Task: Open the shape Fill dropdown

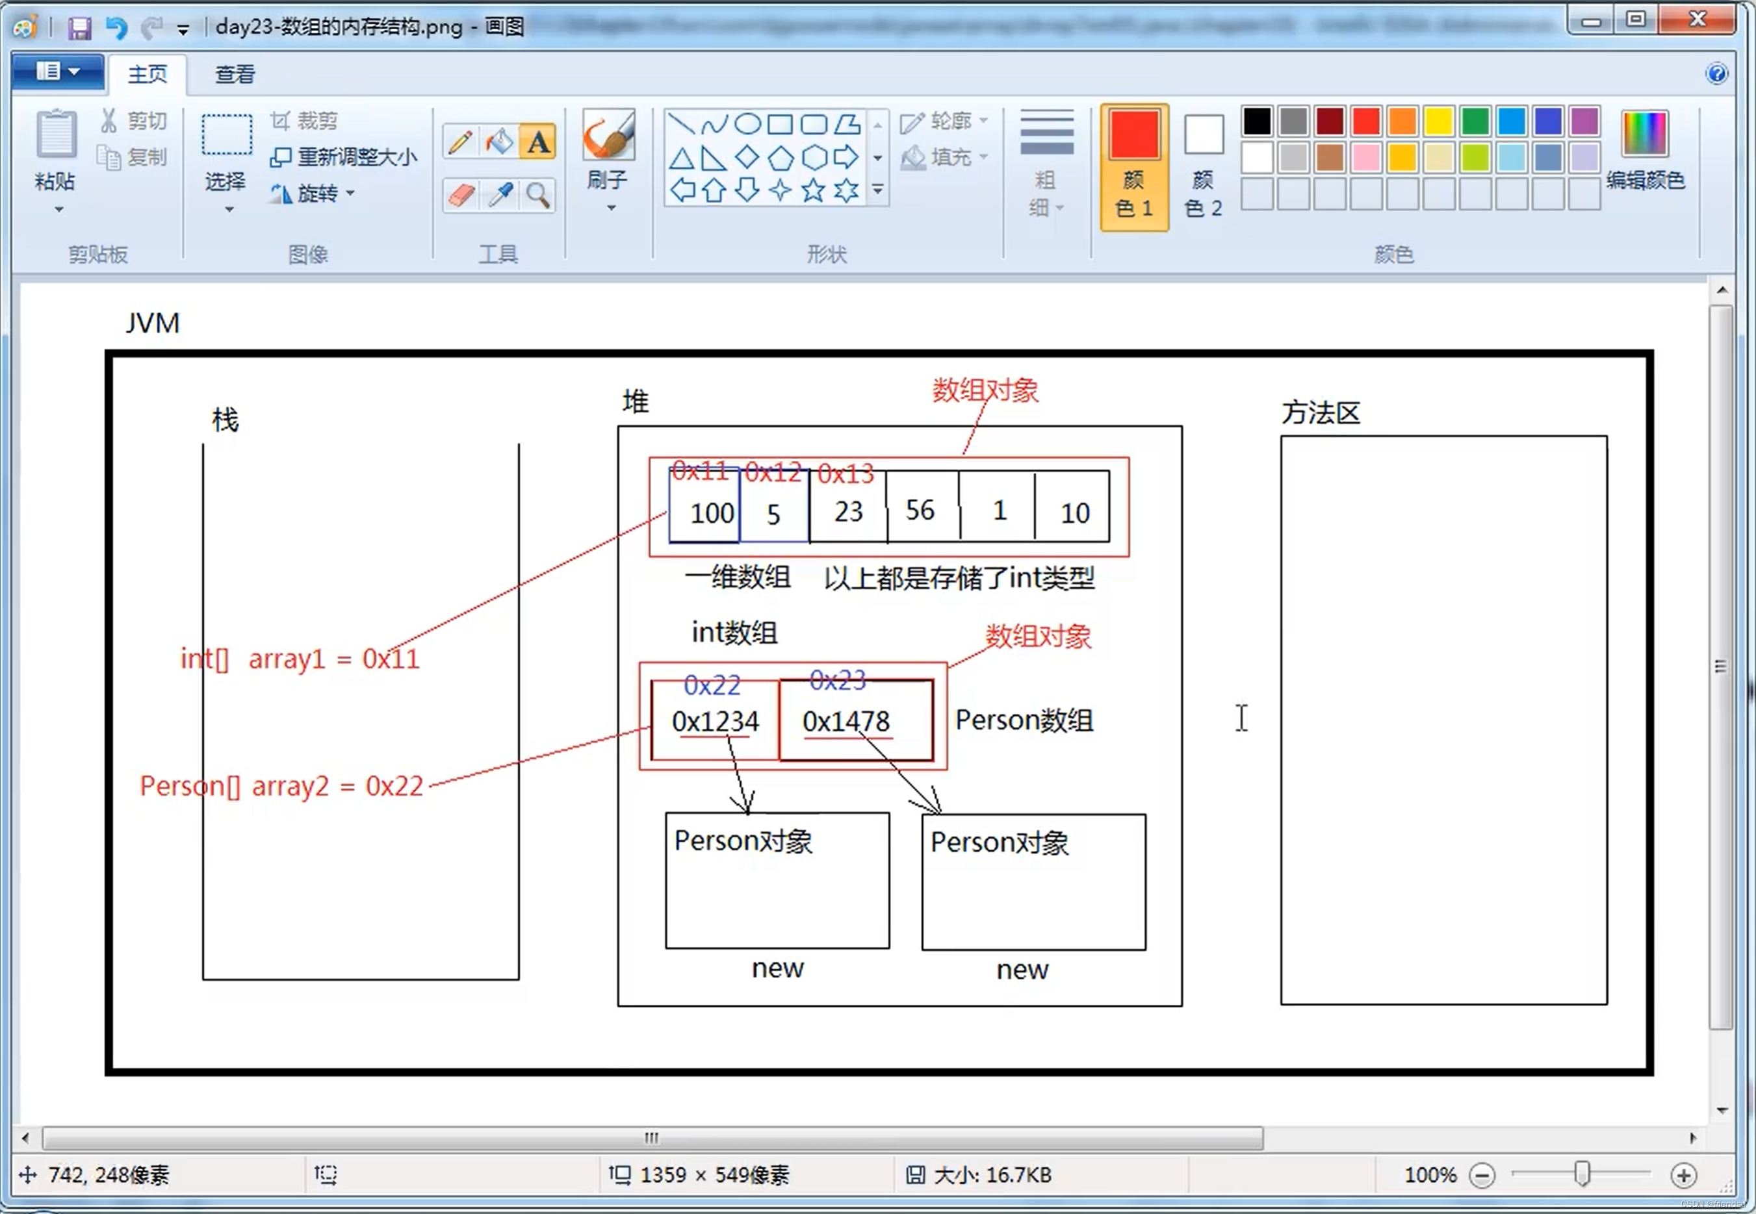Action: (x=944, y=157)
